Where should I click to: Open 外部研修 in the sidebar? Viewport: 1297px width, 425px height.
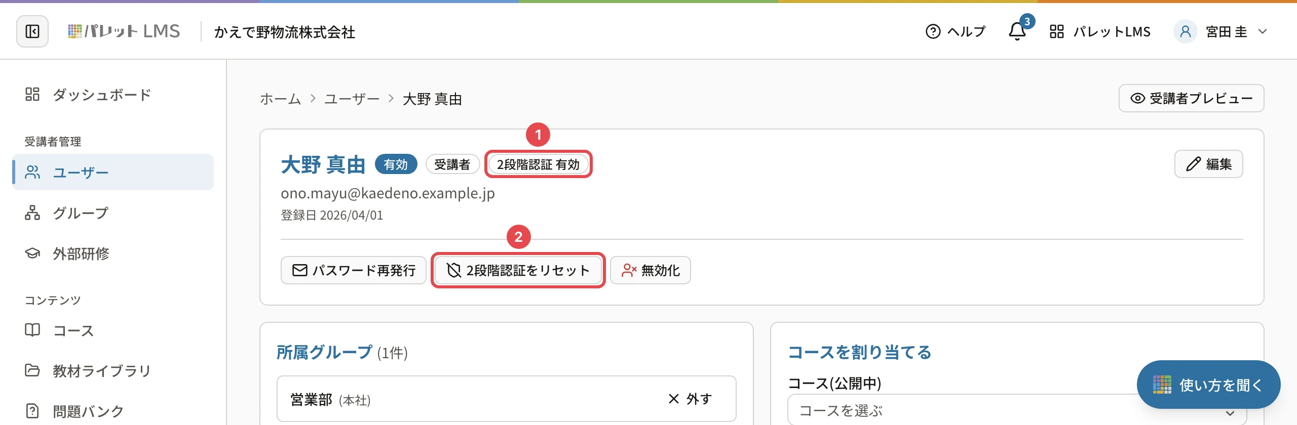(113, 253)
